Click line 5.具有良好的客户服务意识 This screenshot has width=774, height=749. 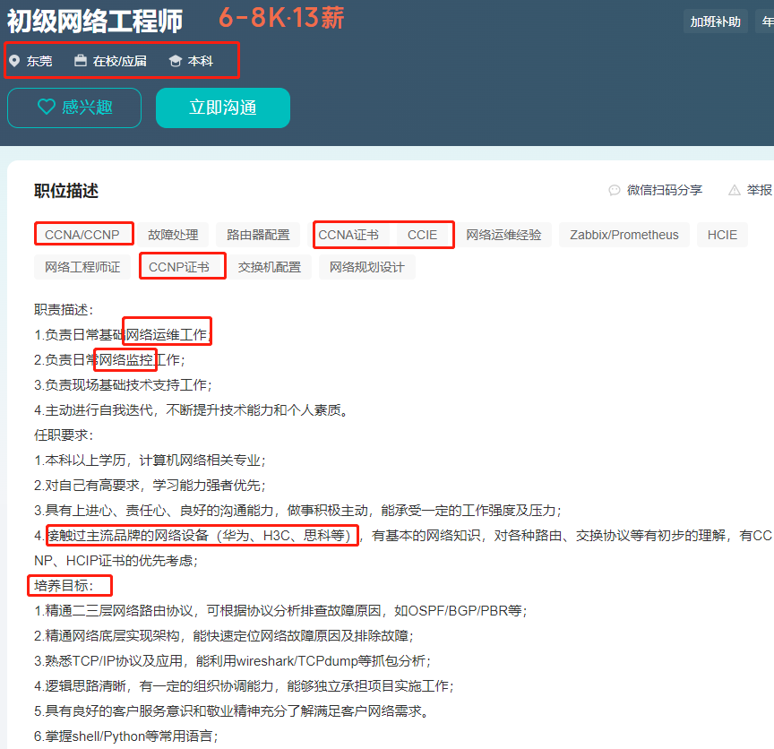pos(233,711)
